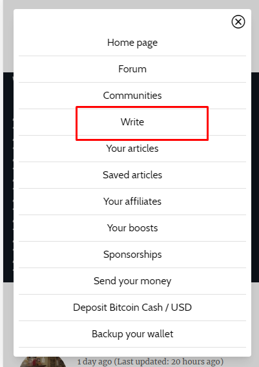This screenshot has width=259, height=367.
Task: Select Backup your wallet
Action: click(132, 334)
